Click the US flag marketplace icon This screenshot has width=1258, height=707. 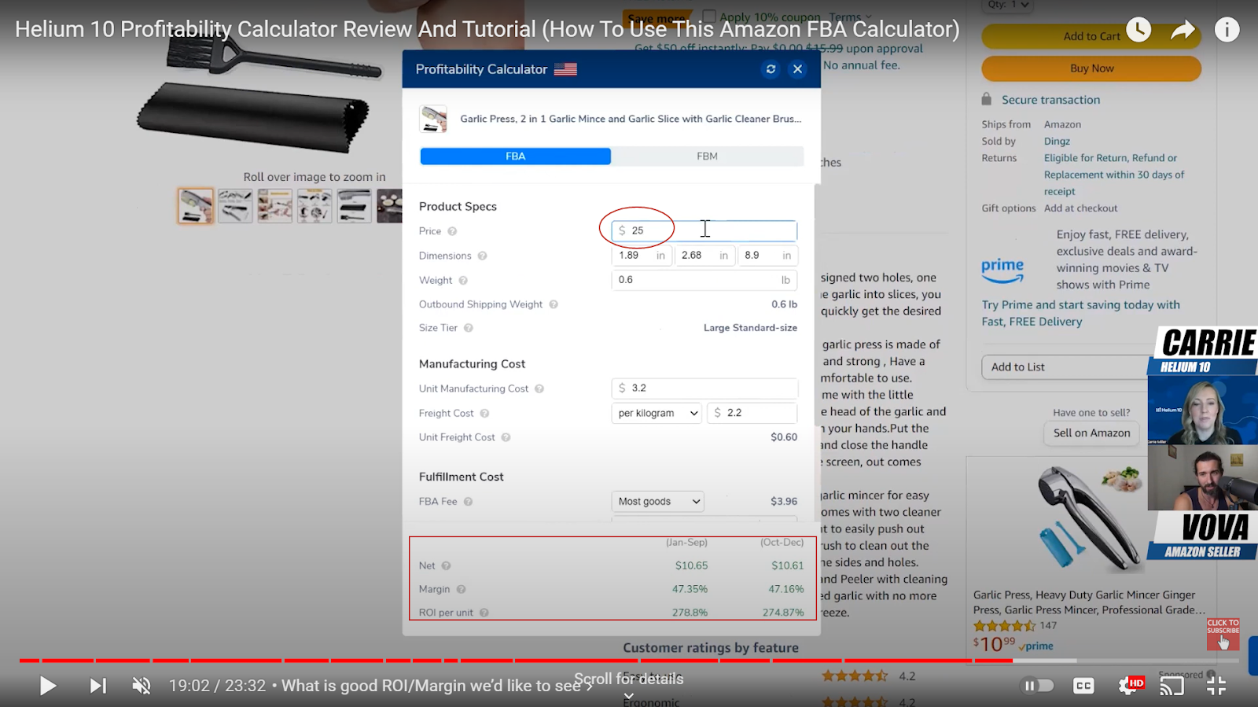[565, 69]
